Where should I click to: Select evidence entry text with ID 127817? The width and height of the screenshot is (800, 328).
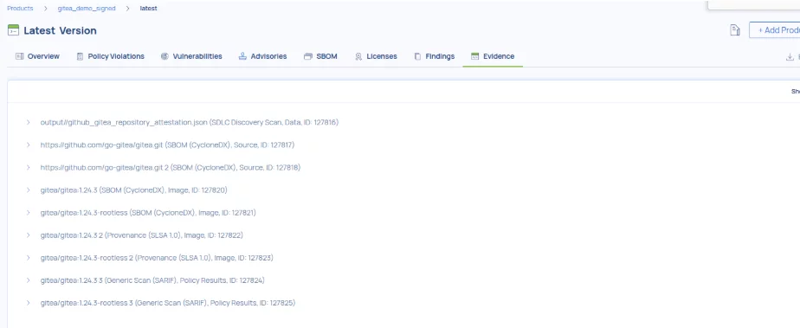[167, 145]
